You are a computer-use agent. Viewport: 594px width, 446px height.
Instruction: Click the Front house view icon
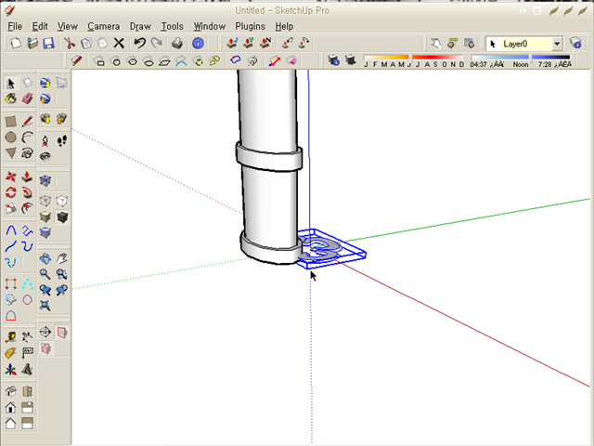[x=10, y=407]
